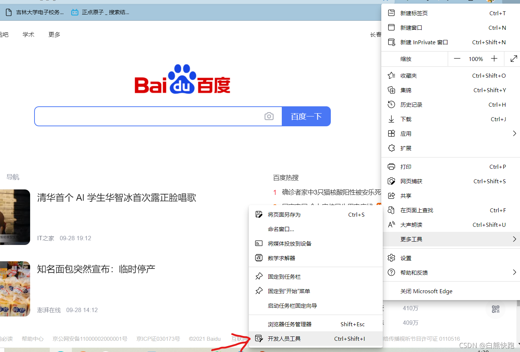This screenshot has height=352, width=520.
Task: Click the pin to taskbar icon (固定到任务栏)
Action: (x=259, y=277)
